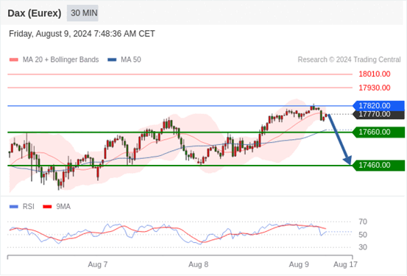This screenshot has width=407, height=276.
Task: Click the Research © 2024 Trading Central credit
Action: point(349,60)
